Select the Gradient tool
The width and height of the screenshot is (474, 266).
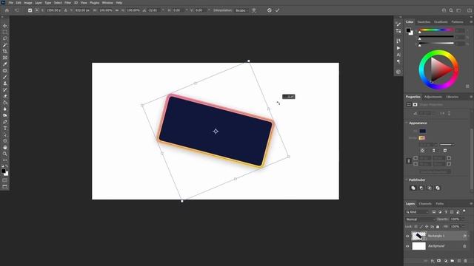[x=5, y=103]
